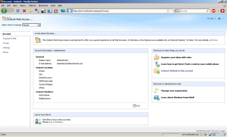
Task: Open the back/forward history dropdown arrow
Action: tap(13, 11)
